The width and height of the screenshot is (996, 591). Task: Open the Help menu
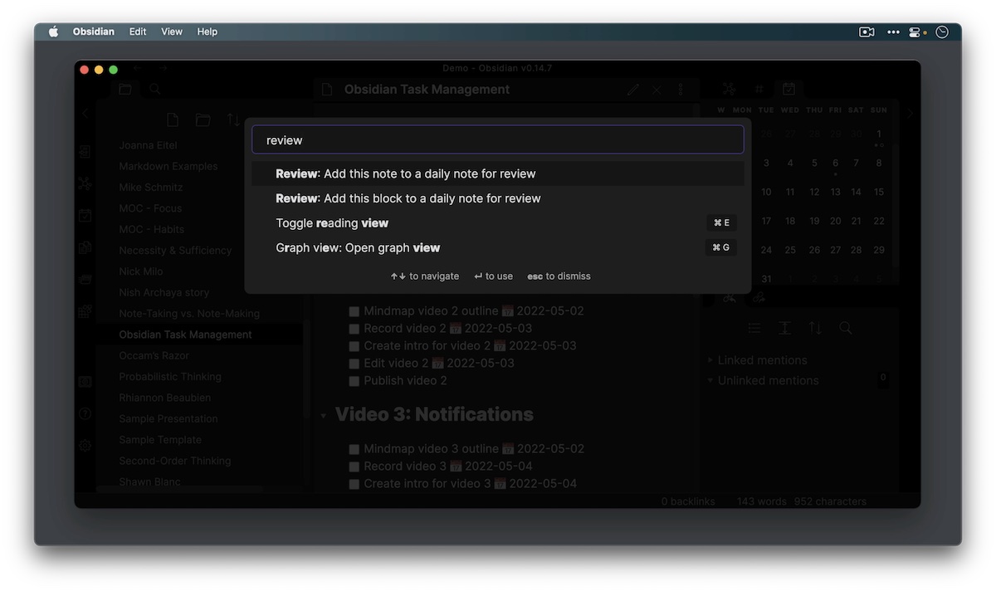(207, 32)
